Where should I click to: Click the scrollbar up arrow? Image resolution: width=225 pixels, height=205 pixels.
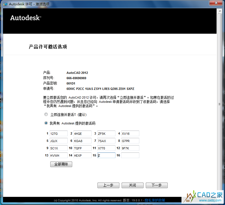pyautogui.click(x=220, y=11)
